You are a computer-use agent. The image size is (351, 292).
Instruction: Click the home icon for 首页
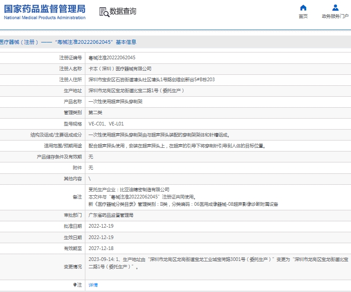point(303,8)
